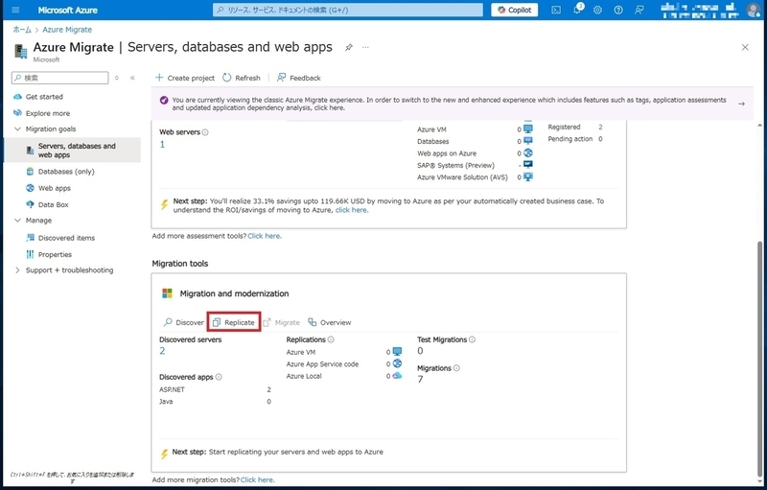Refresh the page with Refresh button
Screen dimensions: 767x490
click(x=242, y=78)
